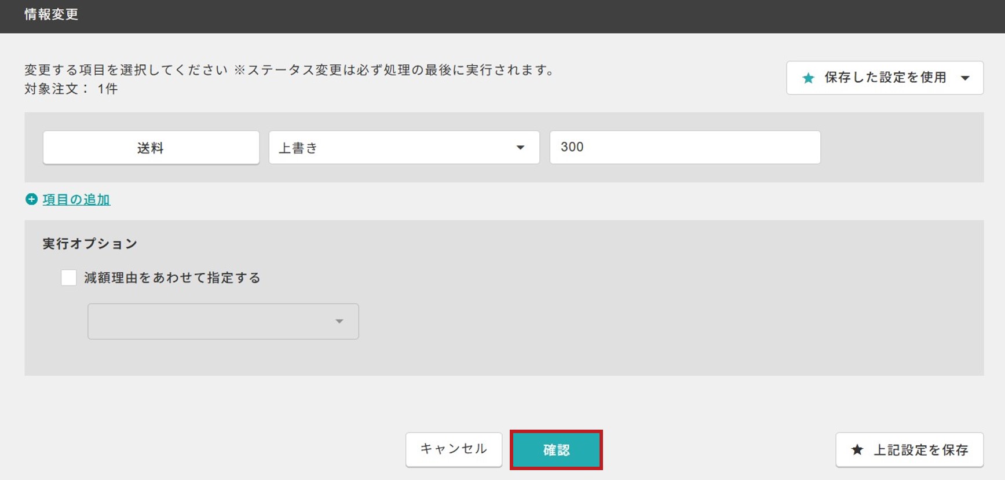Enable the 減額理由をあわせて指定する checkbox
The height and width of the screenshot is (480, 1005).
69,277
